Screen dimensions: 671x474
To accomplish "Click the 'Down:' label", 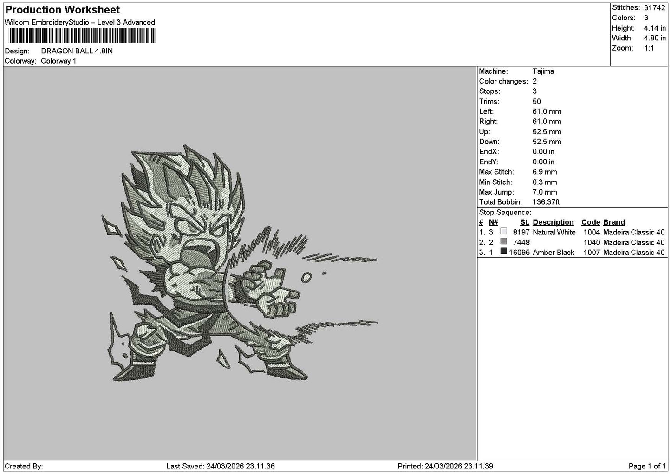I will click(x=489, y=142).
